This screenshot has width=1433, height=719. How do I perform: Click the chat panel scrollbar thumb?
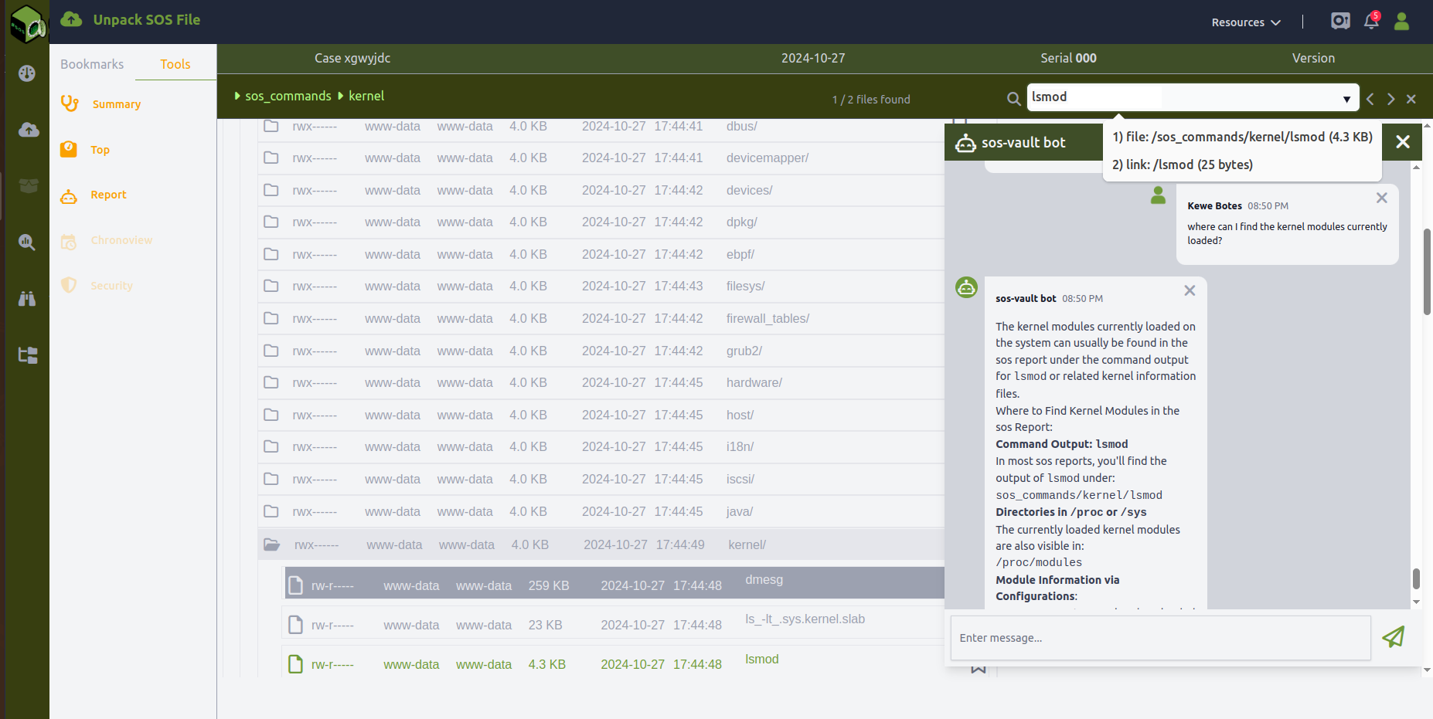point(1416,578)
